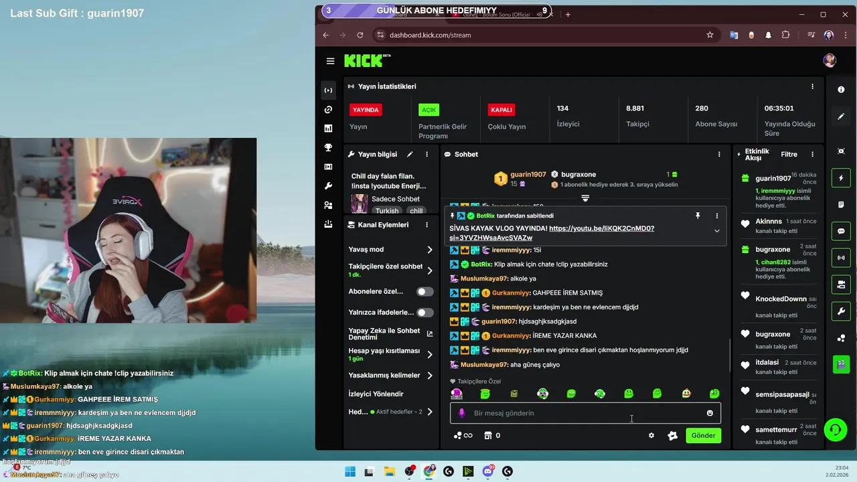Open Kanal Eylemleri three-dot menu
The height and width of the screenshot is (482, 857).
426,225
